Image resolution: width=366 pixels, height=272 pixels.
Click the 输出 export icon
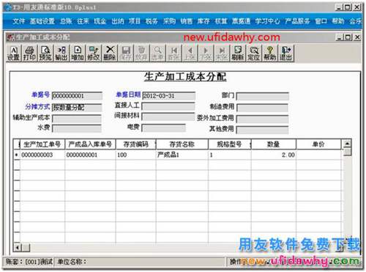coord(61,53)
